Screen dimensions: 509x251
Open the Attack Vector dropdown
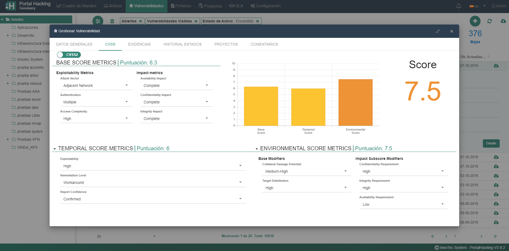96,86
